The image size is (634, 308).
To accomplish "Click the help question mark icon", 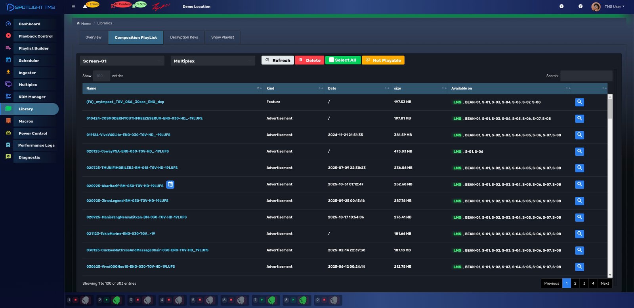I will pyautogui.click(x=580, y=6).
